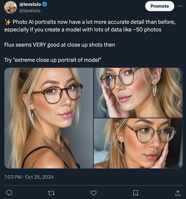Viewport: 186px width, 199px height.
Task: Repost this tweet using retweet icon
Action: [x=51, y=193]
